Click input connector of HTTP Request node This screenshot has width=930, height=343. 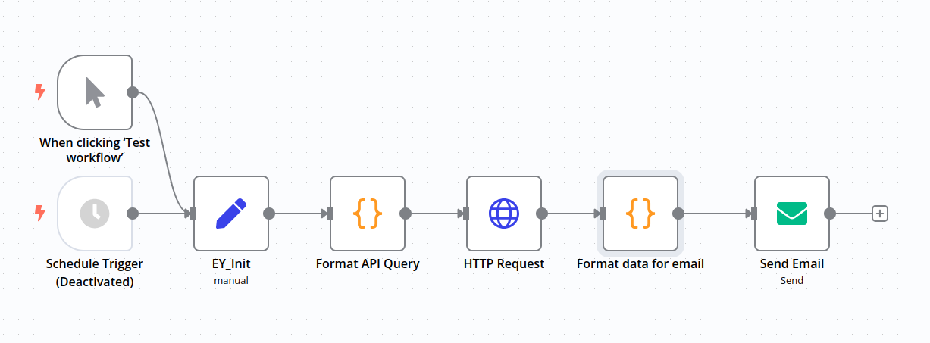click(466, 214)
